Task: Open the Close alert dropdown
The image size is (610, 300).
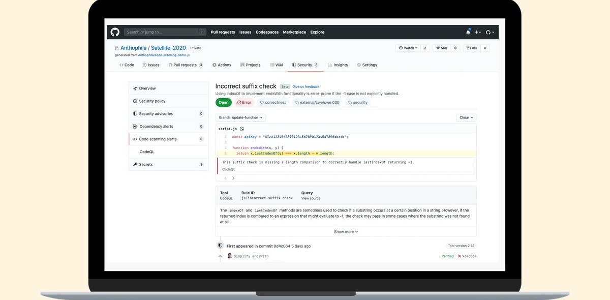Action: 465,117
